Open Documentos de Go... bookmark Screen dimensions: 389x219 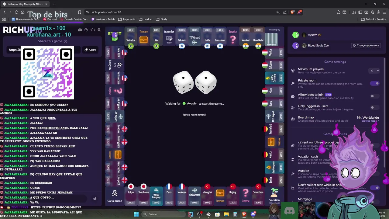tap(25, 19)
